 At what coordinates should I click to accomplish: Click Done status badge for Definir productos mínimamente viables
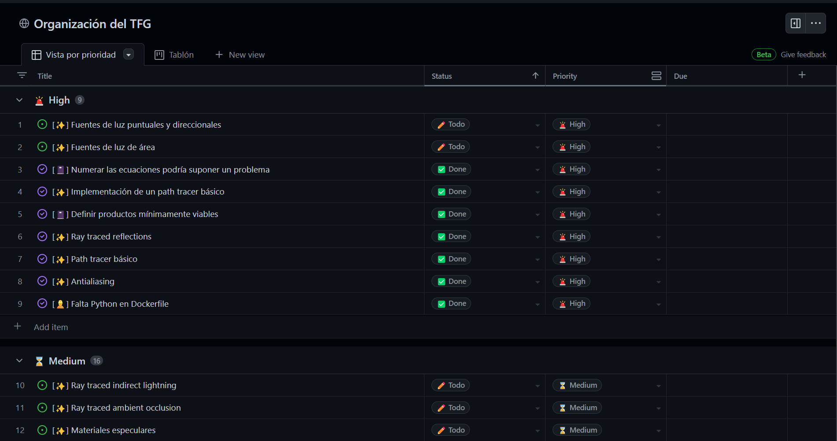click(x=451, y=214)
